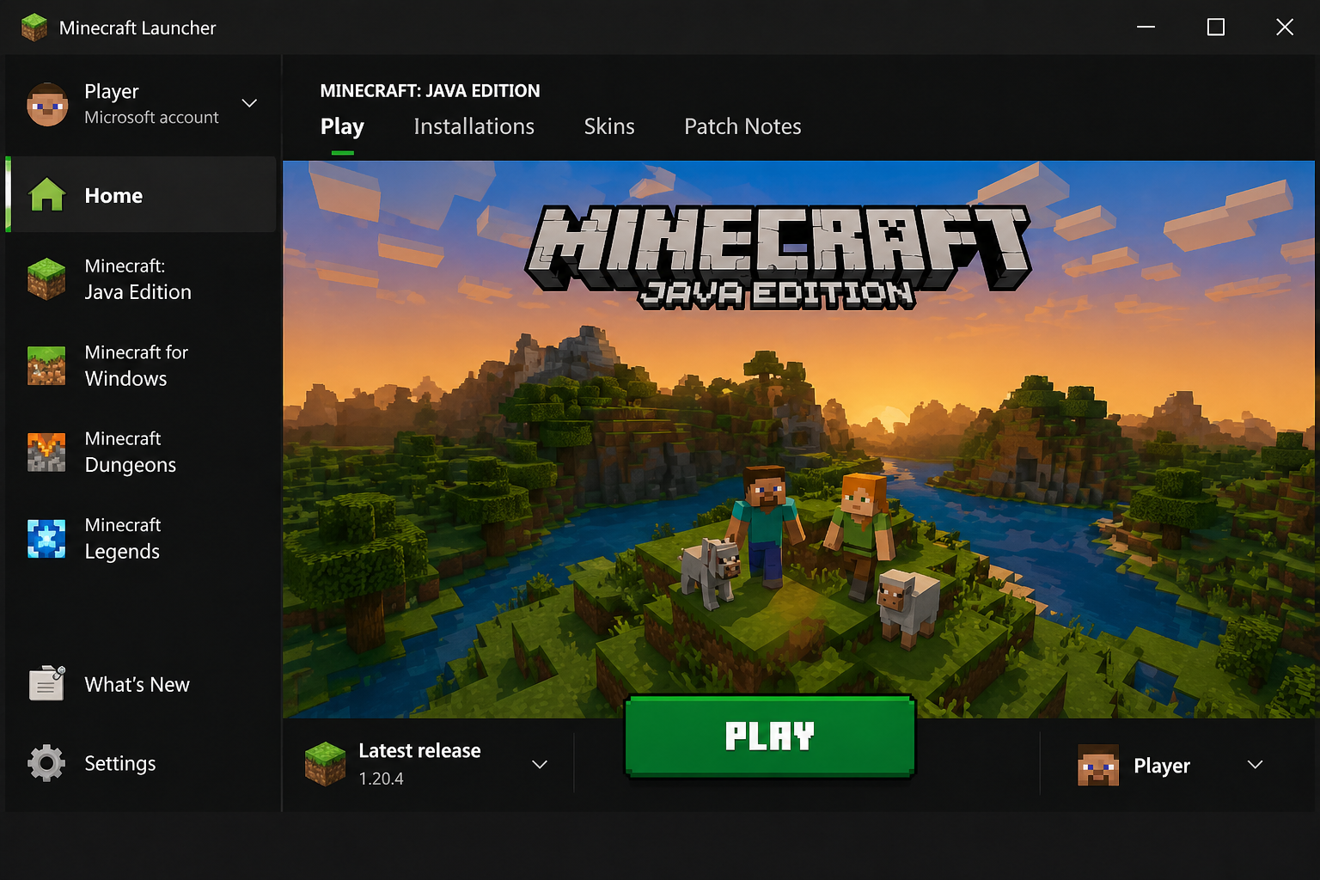Close the Minecraft Launcher window
Image resolution: width=1320 pixels, height=880 pixels.
[1285, 27]
